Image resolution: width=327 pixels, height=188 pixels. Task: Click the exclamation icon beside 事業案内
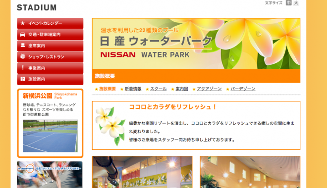tap(23, 68)
